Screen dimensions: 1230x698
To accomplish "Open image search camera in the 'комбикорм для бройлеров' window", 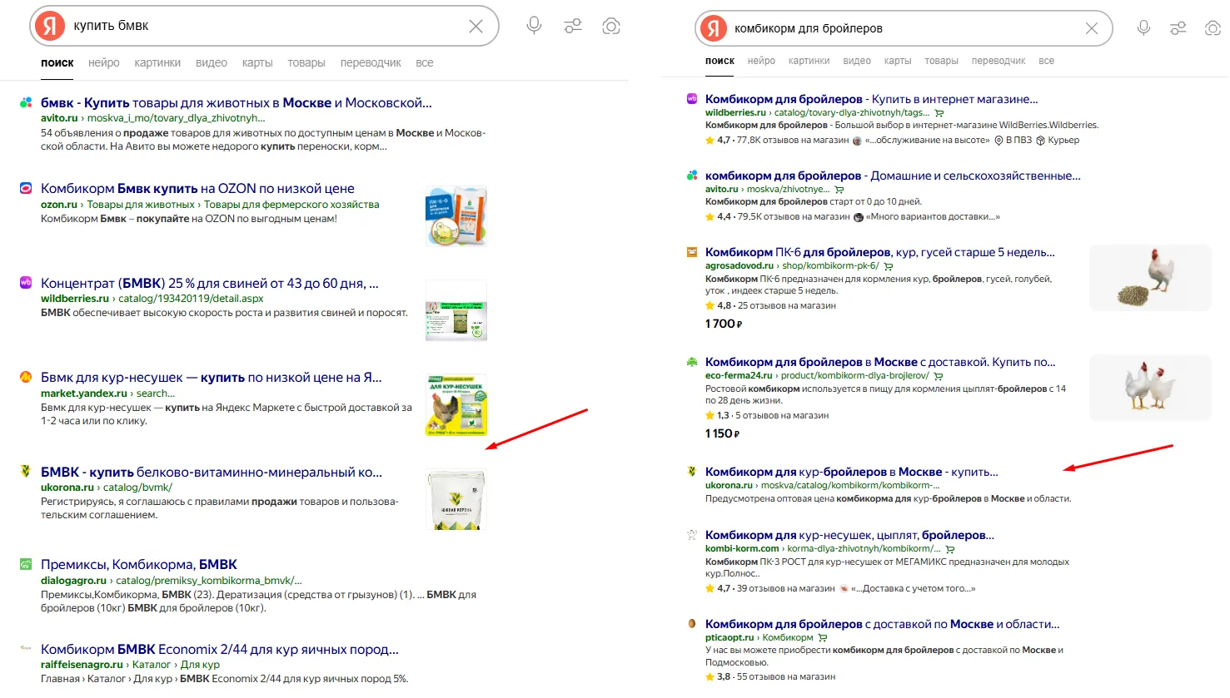I will [1213, 28].
